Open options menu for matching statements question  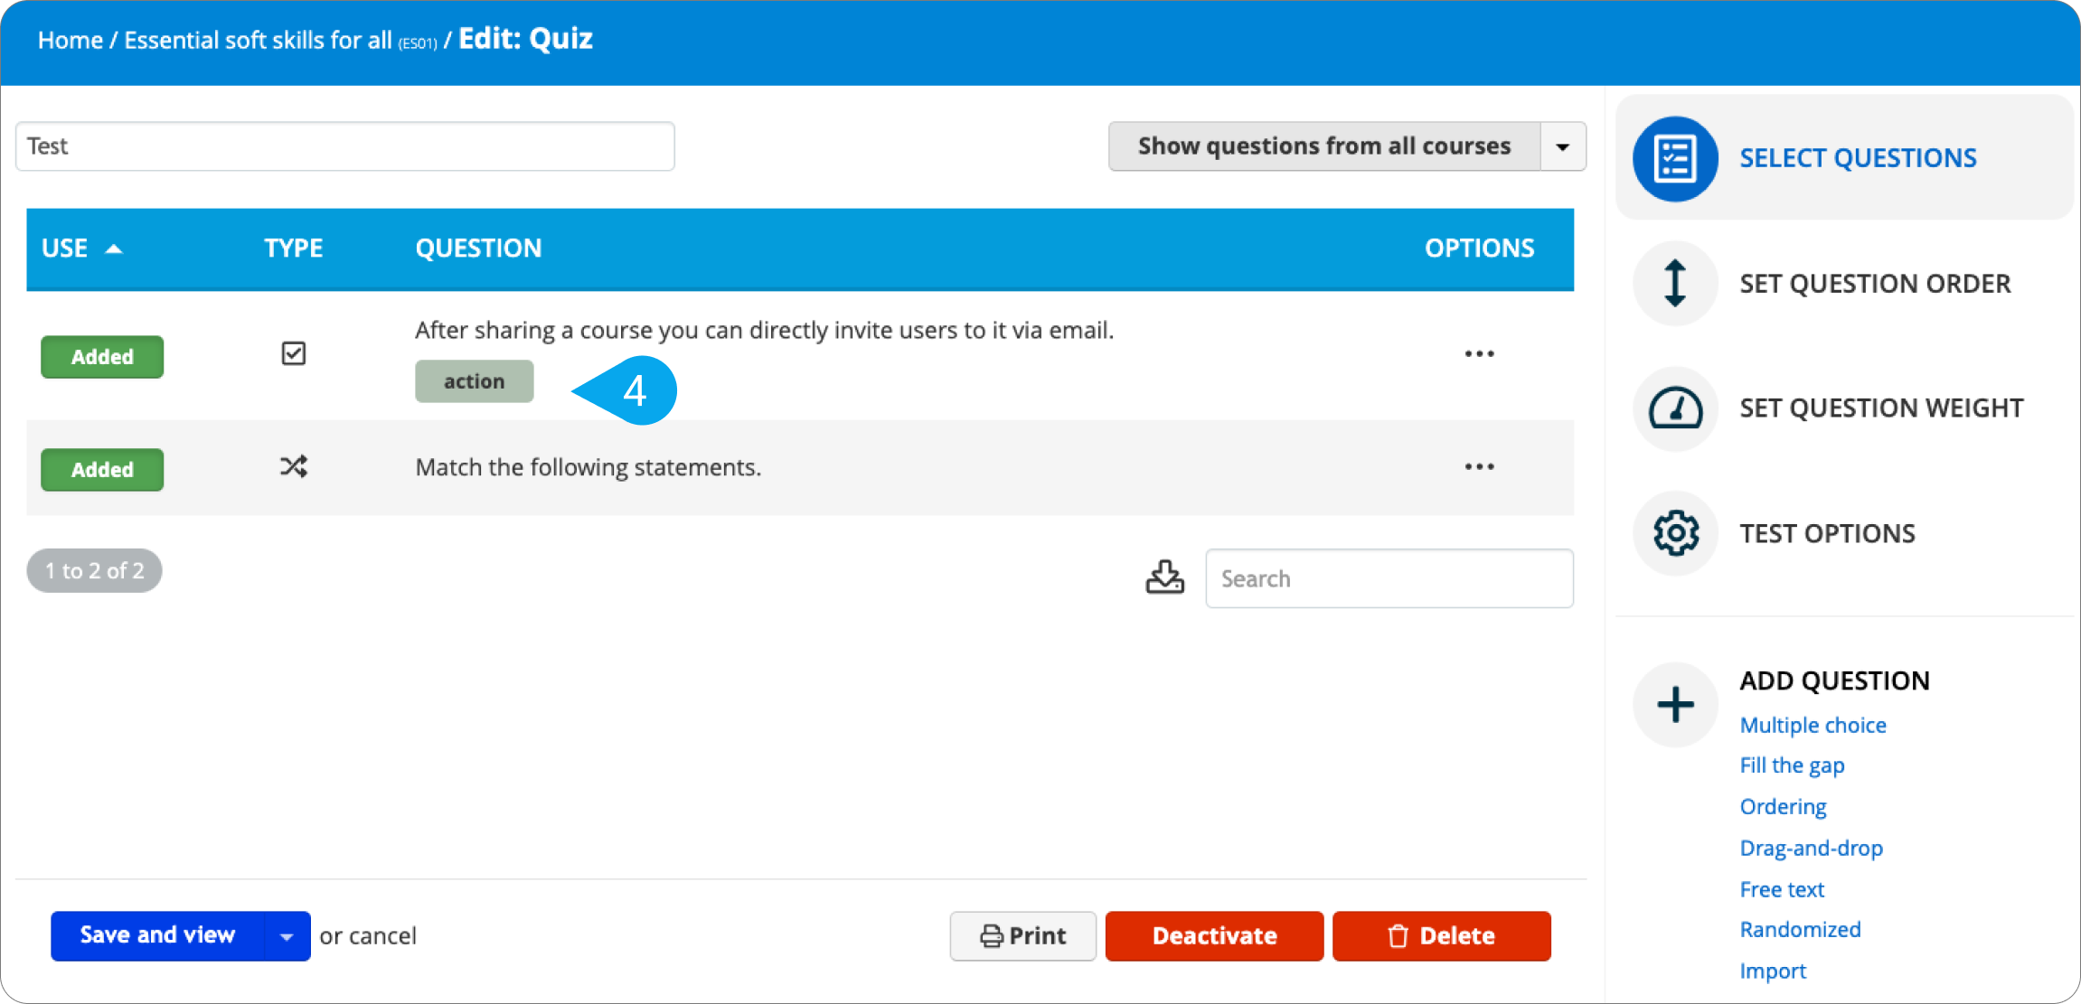click(1479, 466)
